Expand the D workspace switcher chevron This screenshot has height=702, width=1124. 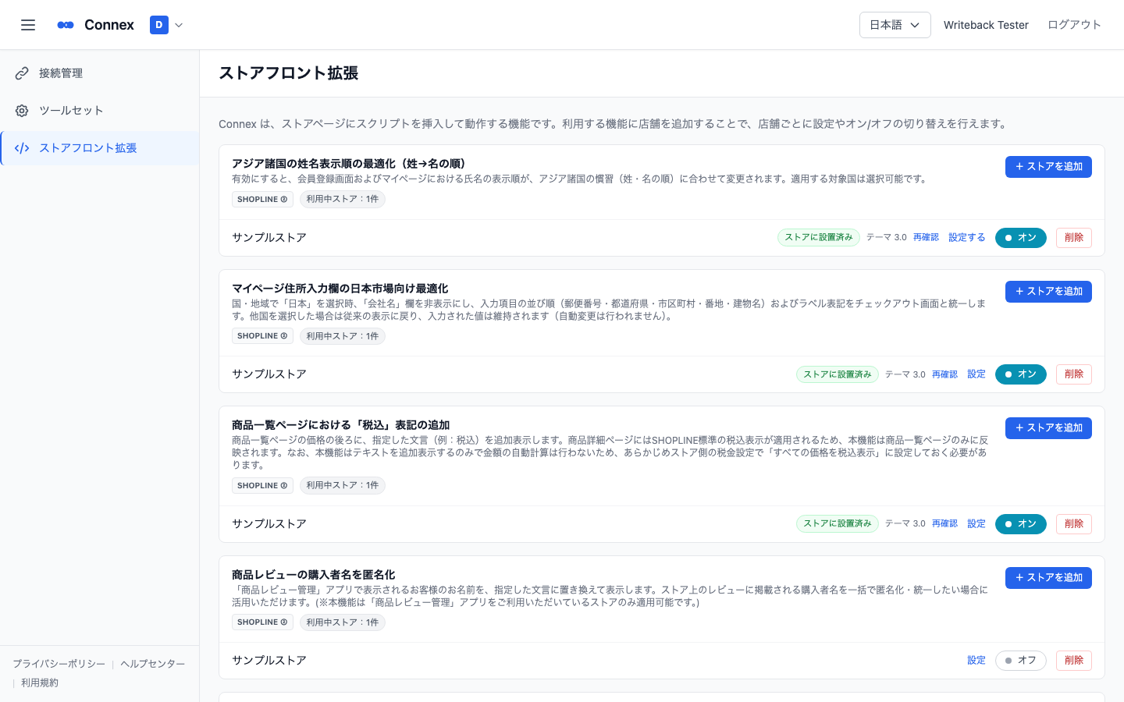pyautogui.click(x=179, y=25)
